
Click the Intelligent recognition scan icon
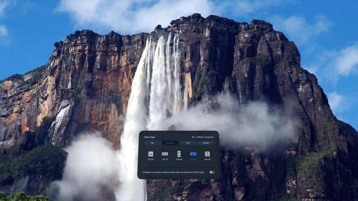(193, 137)
